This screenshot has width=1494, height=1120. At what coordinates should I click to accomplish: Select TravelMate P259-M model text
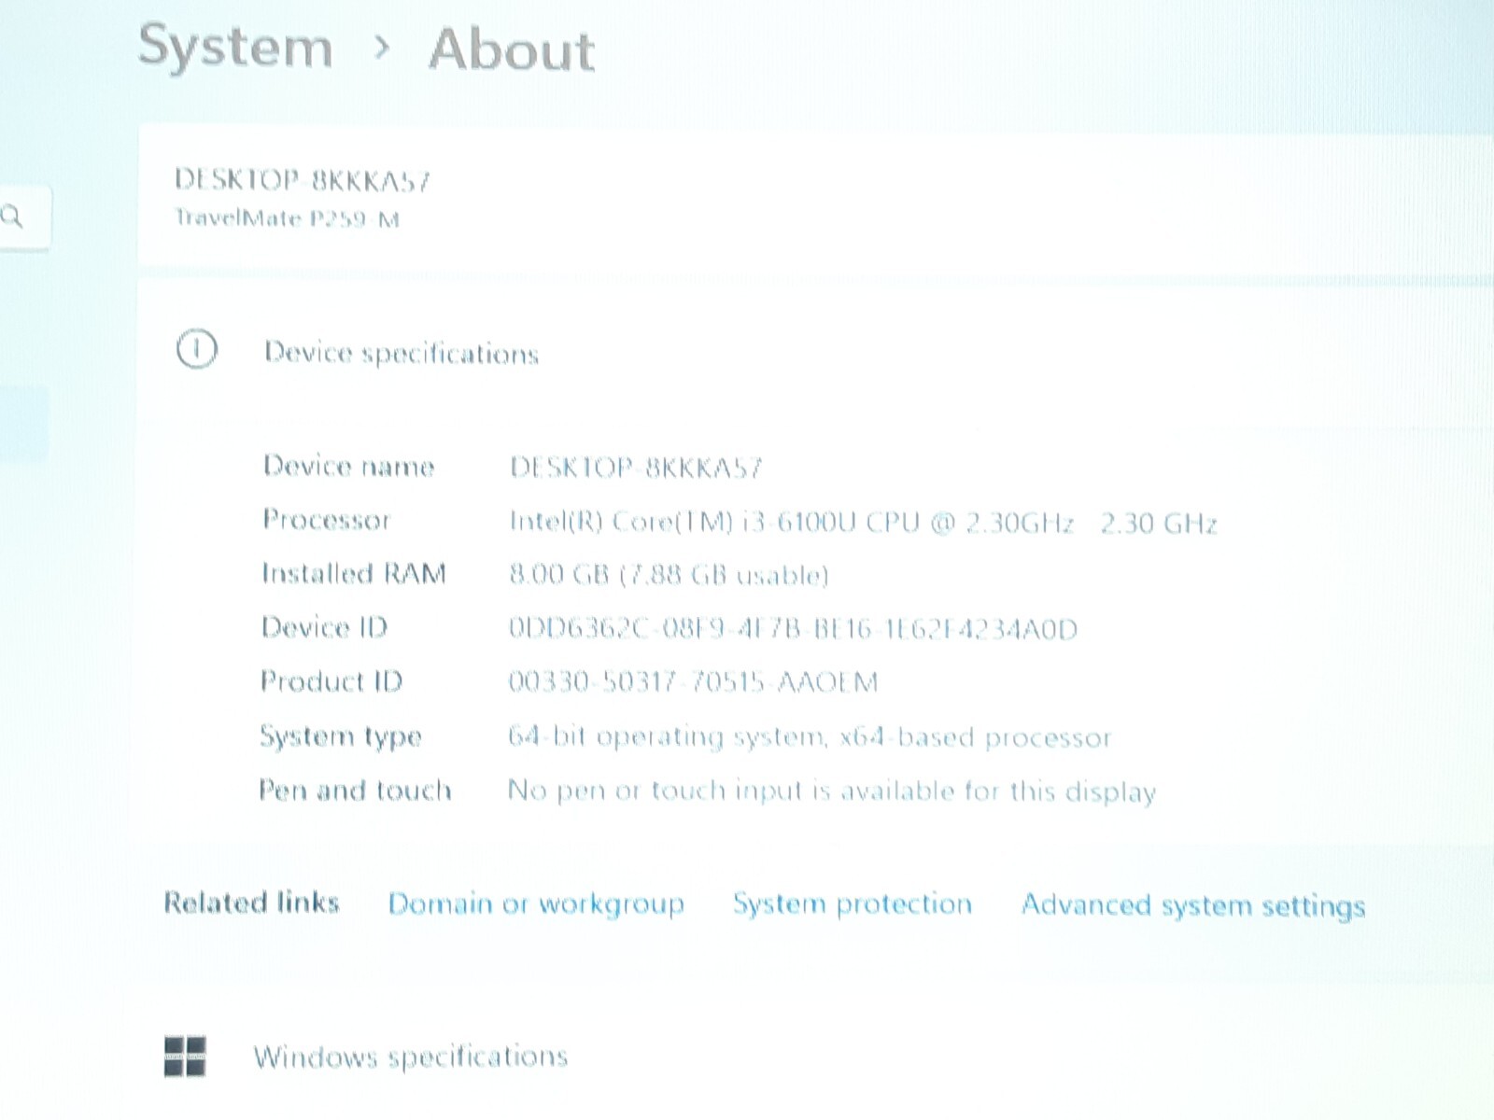287,218
